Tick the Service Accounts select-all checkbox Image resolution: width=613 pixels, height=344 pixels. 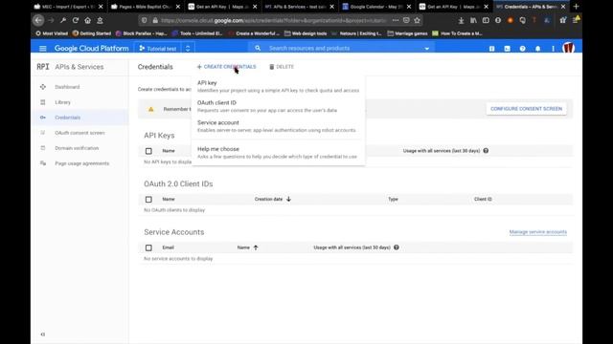[148, 247]
